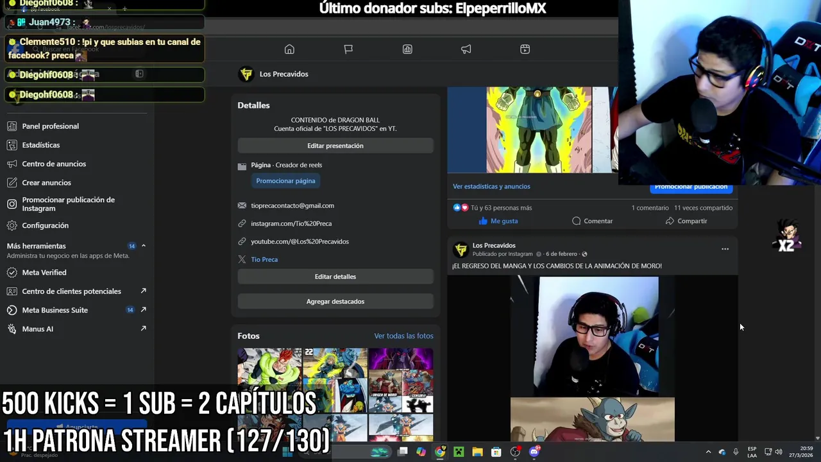Open Copilot from the taskbar
Screen dimensions: 821x462
(421, 452)
